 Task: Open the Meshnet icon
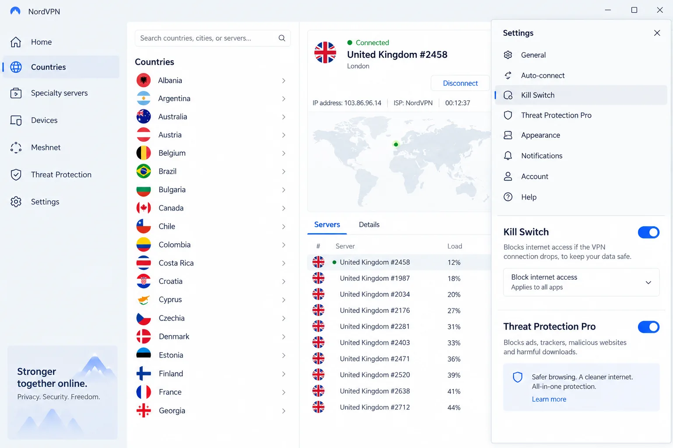click(16, 147)
